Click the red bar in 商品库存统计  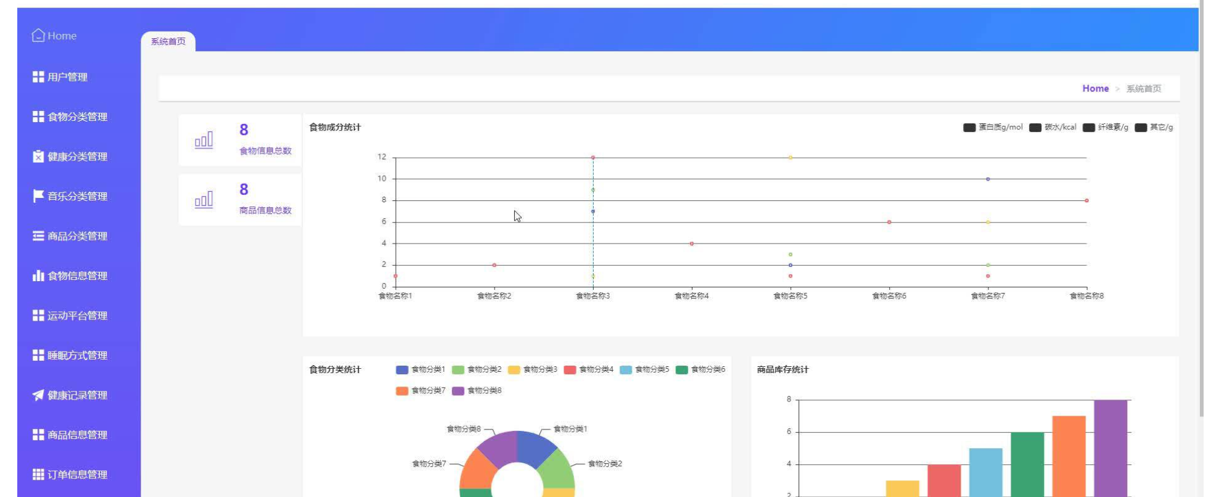click(x=944, y=480)
